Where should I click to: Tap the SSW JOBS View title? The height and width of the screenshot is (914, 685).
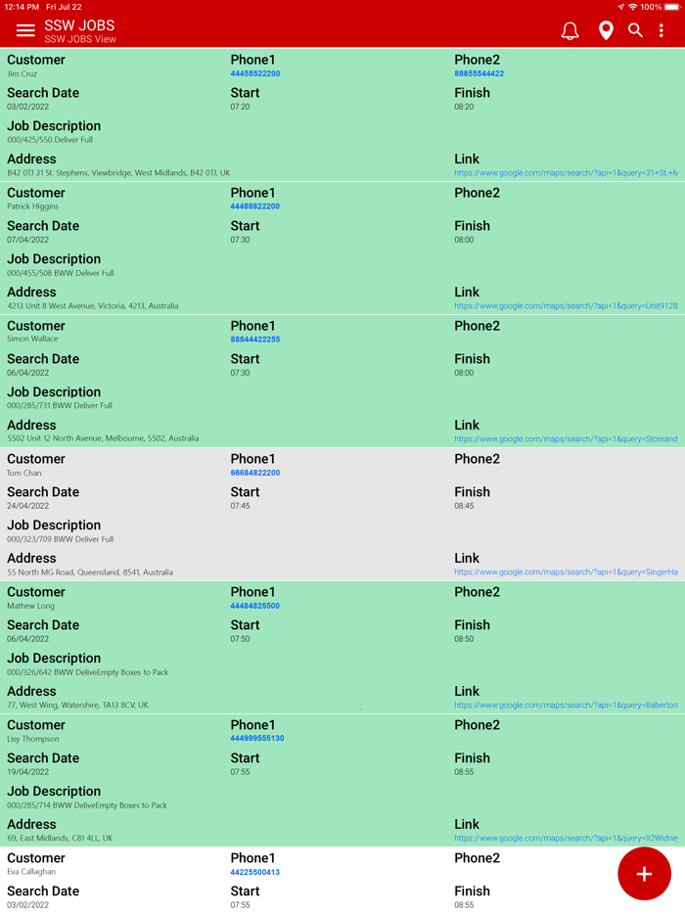click(x=80, y=40)
